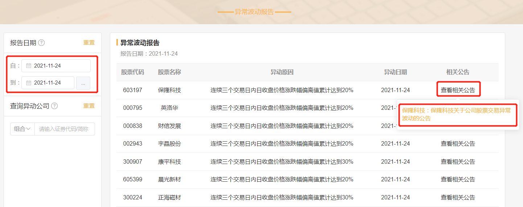Focus the 请输入证券代码/简称 search field
The width and height of the screenshot is (523, 207).
tap(65, 129)
